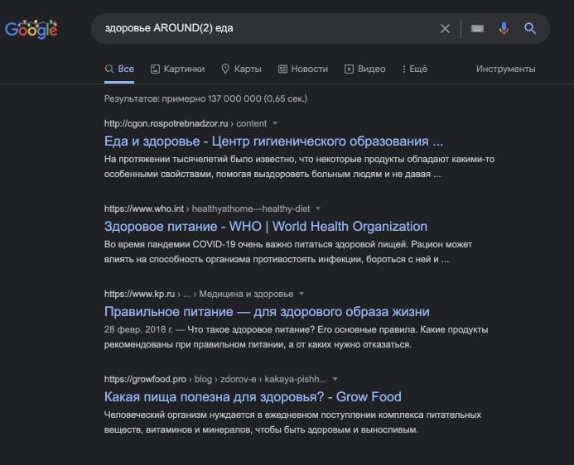
Task: Open the Ещё more menu
Action: point(415,70)
